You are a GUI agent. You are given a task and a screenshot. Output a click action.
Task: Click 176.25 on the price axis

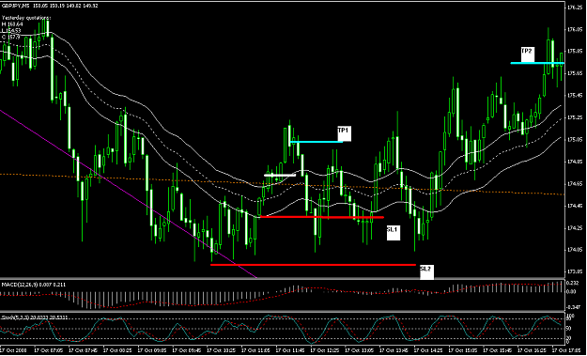tap(574, 8)
